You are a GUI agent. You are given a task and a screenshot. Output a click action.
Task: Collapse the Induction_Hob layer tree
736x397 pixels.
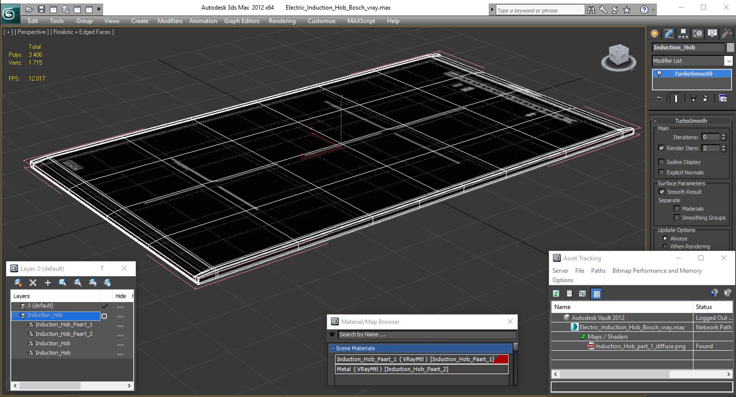click(15, 315)
